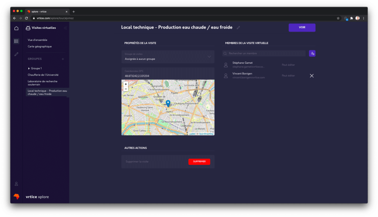The width and height of the screenshot is (378, 217).
Task: Select the pencil edit icon in left rail
Action: [16, 54]
